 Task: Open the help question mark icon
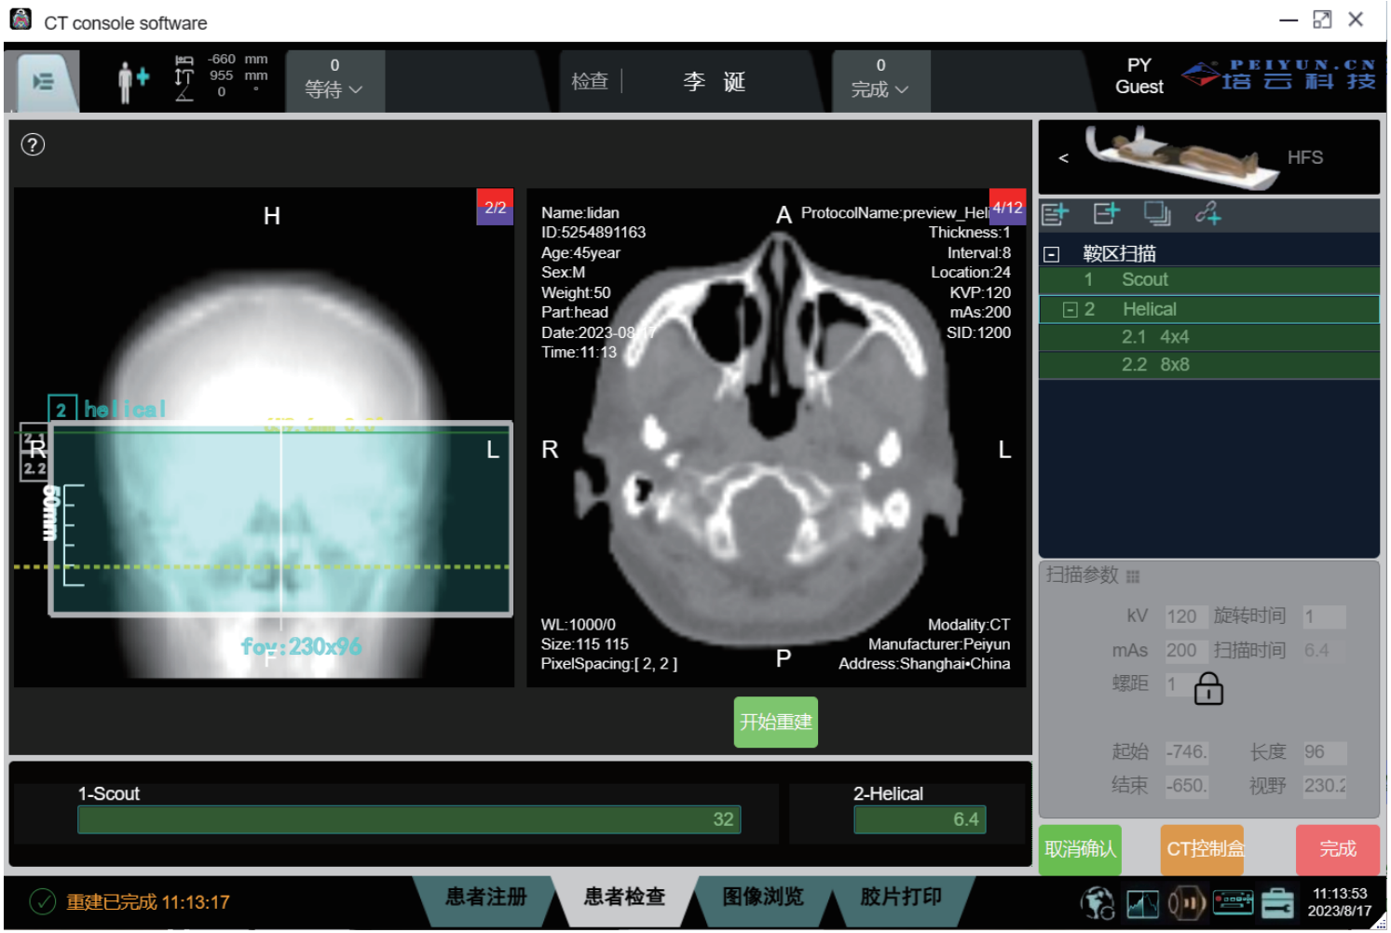(33, 144)
